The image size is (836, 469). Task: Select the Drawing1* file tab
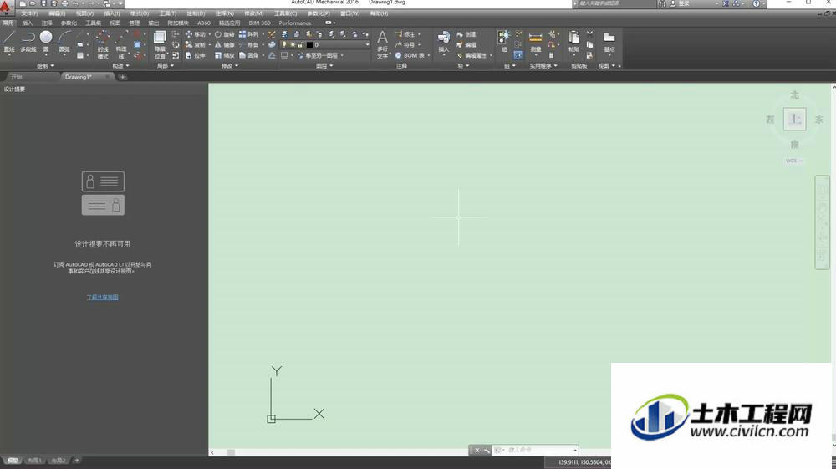79,77
